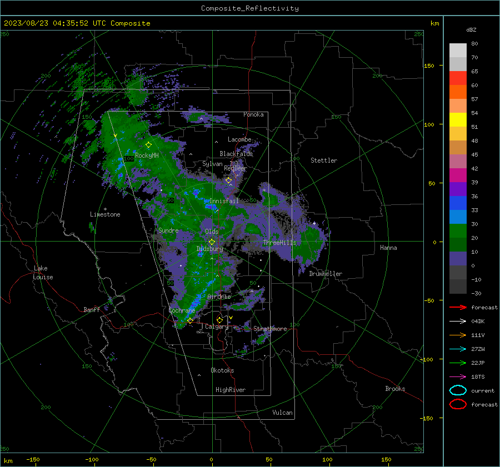Screen dimensions: 500x467
Task: Click the Strathmore label on map
Action: point(270,329)
